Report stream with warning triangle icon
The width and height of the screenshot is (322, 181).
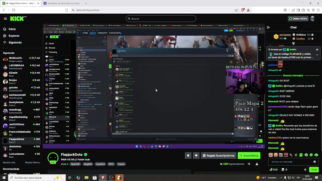(x=257, y=164)
